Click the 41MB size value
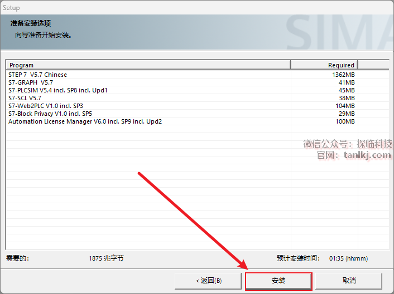The image size is (394, 294). coord(347,82)
